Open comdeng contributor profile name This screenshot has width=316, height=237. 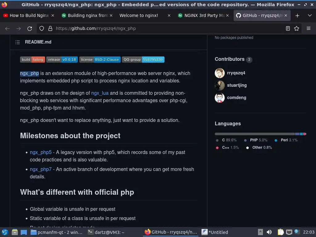[x=237, y=98]
